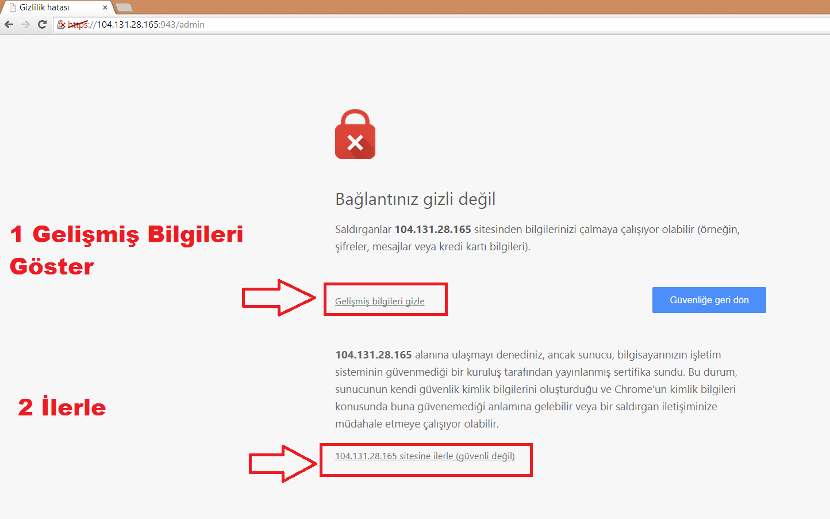Click the browser forward arrow
The height and width of the screenshot is (519, 830).
click(25, 24)
